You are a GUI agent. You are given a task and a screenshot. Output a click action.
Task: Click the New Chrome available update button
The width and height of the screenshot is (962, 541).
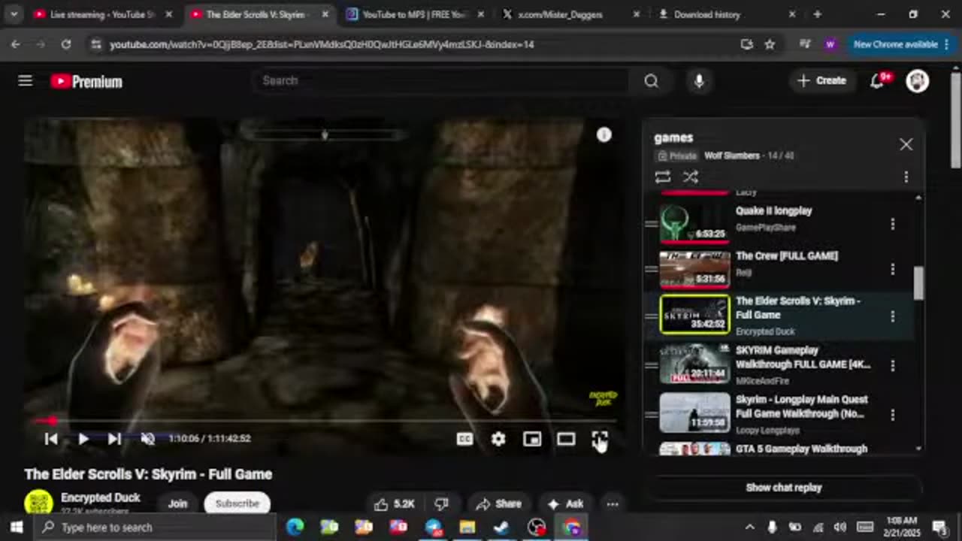[900, 44]
